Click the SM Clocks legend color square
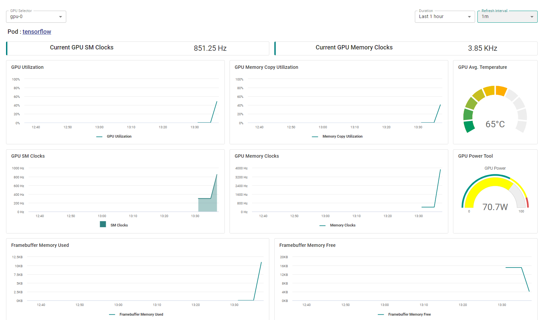The height and width of the screenshot is (320, 541). pos(103,224)
